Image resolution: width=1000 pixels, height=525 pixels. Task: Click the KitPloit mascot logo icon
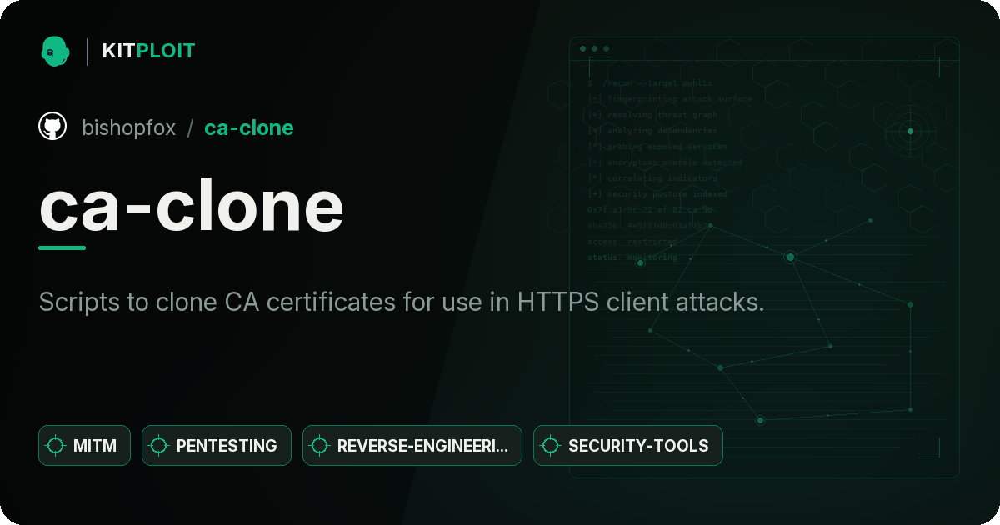[55, 51]
